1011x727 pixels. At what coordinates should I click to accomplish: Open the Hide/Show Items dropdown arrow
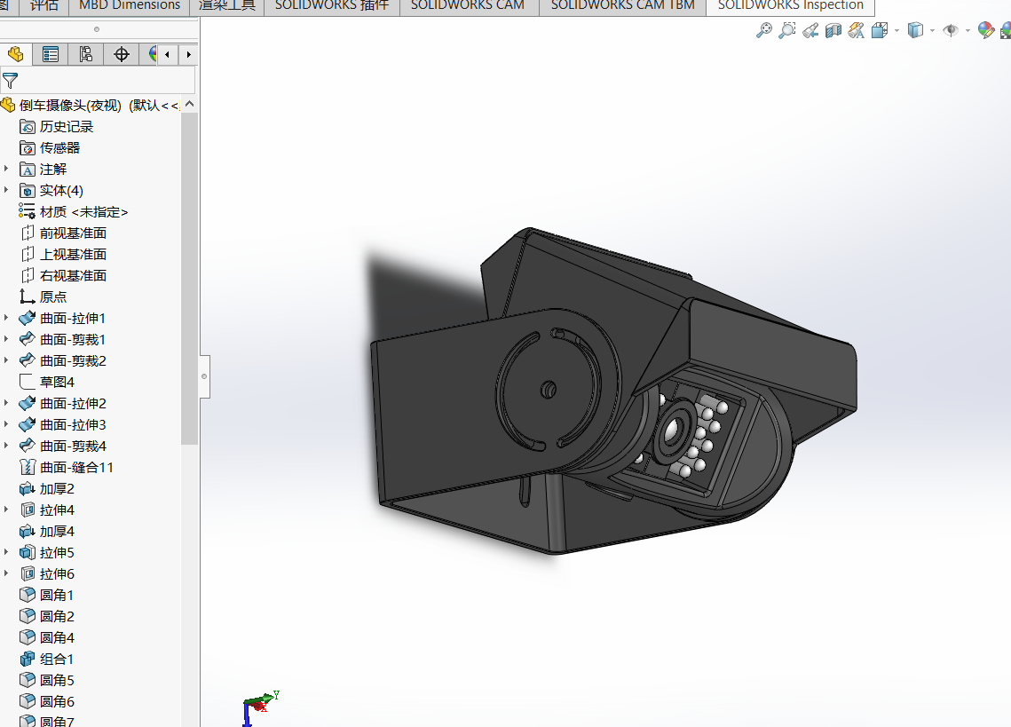968,30
